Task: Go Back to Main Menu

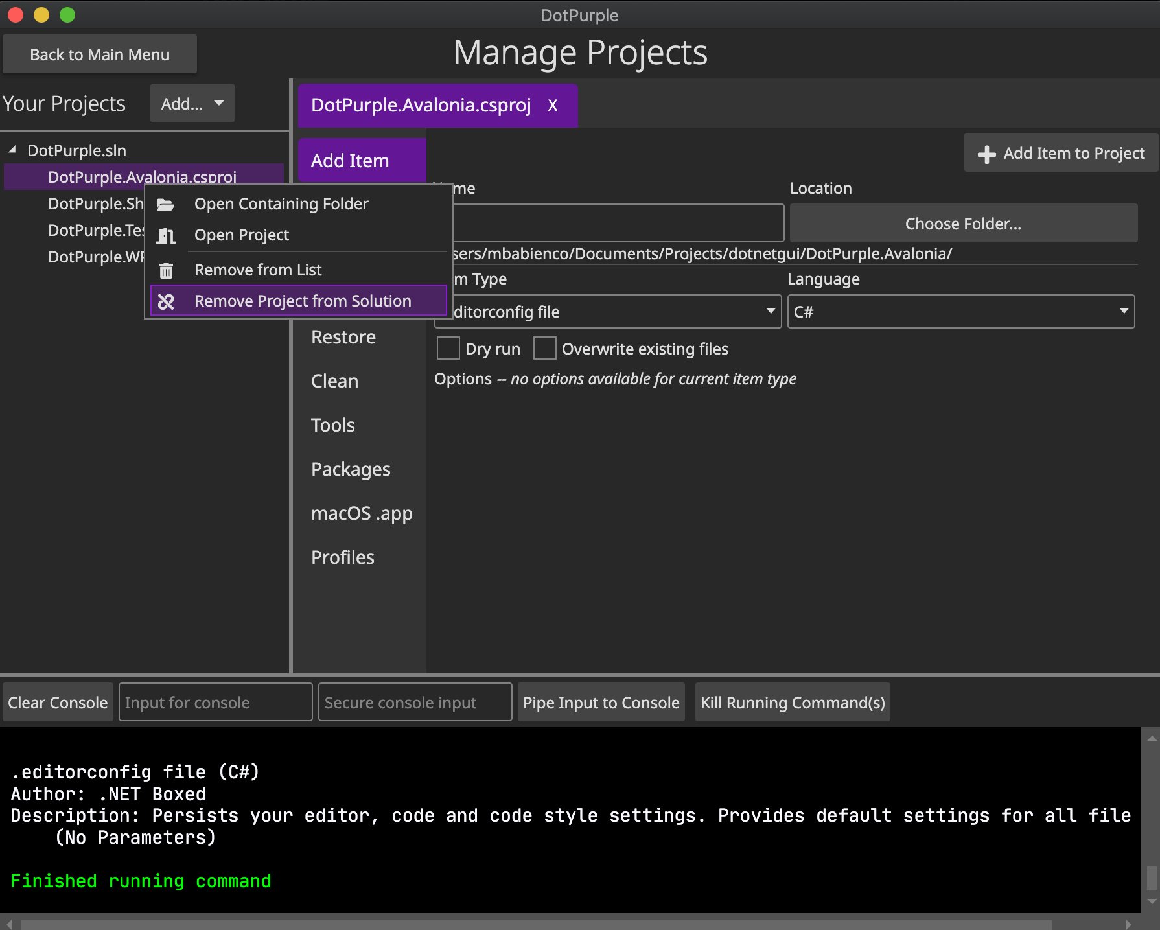Action: [x=100, y=54]
